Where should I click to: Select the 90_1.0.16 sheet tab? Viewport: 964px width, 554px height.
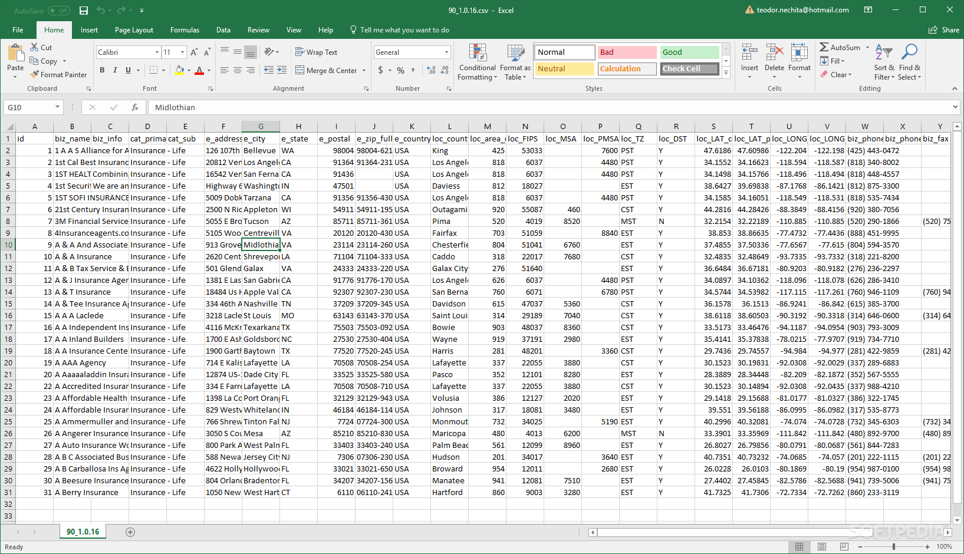(83, 532)
